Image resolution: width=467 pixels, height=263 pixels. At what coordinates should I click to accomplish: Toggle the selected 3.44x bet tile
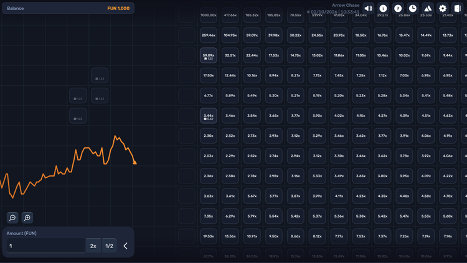click(209, 116)
